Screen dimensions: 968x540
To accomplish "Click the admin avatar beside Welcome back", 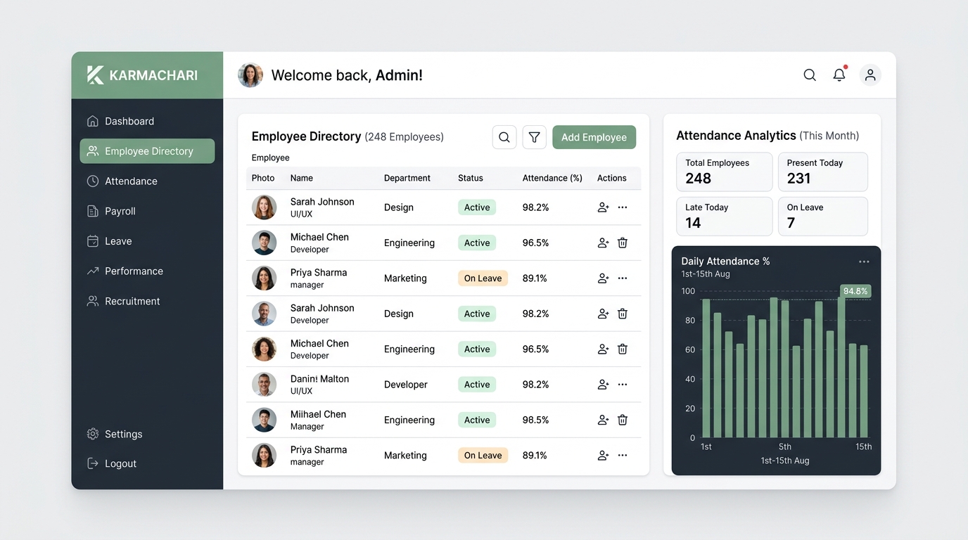I will 250,75.
